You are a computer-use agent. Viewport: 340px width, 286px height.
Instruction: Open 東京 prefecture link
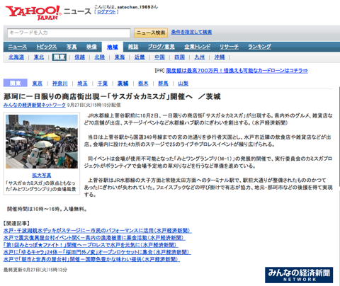pyautogui.click(x=38, y=84)
